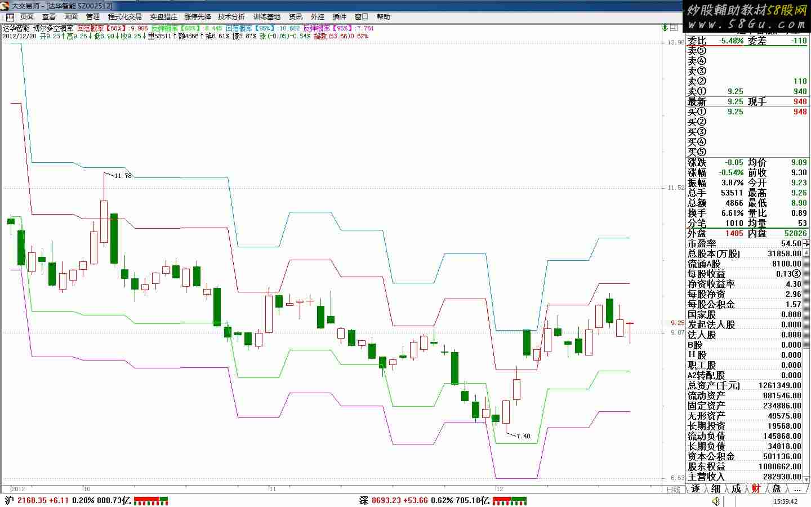The image size is (811, 507).
Task: Click the 总资产(千元) row
Action: click(745, 385)
